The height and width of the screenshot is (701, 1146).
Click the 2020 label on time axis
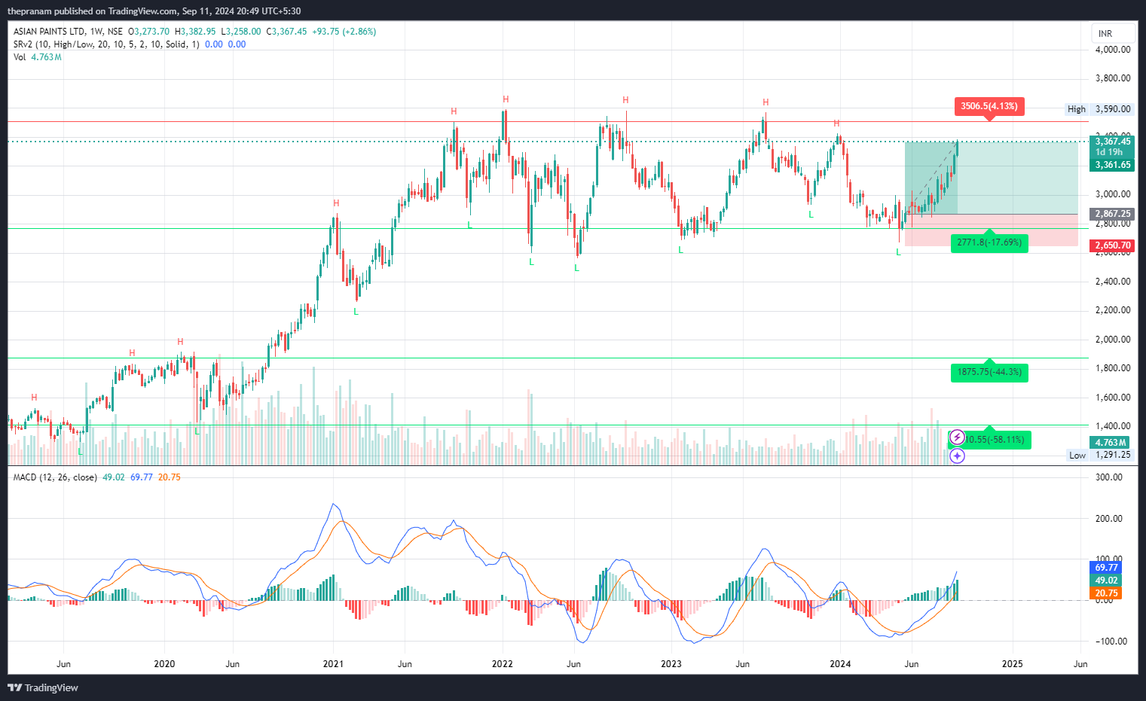point(164,664)
